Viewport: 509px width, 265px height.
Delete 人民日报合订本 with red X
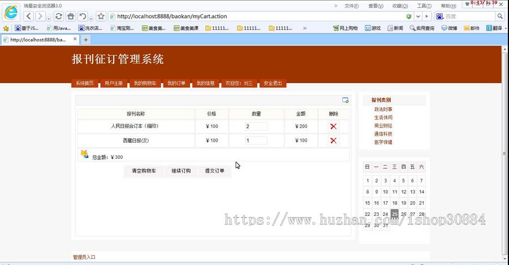click(x=333, y=127)
